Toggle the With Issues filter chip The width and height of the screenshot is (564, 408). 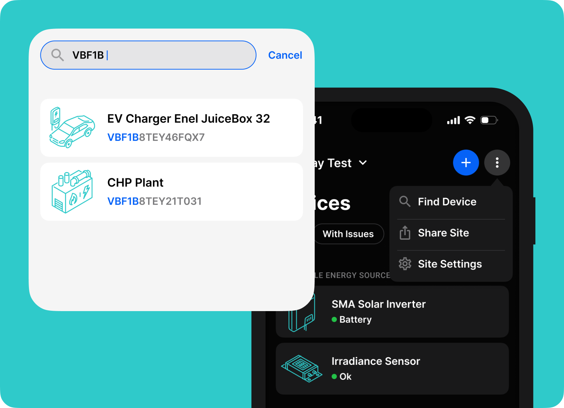(348, 234)
